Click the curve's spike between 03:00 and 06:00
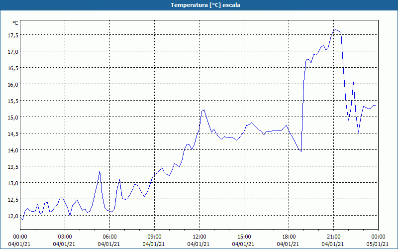This screenshot has height=249, width=398. click(100, 171)
